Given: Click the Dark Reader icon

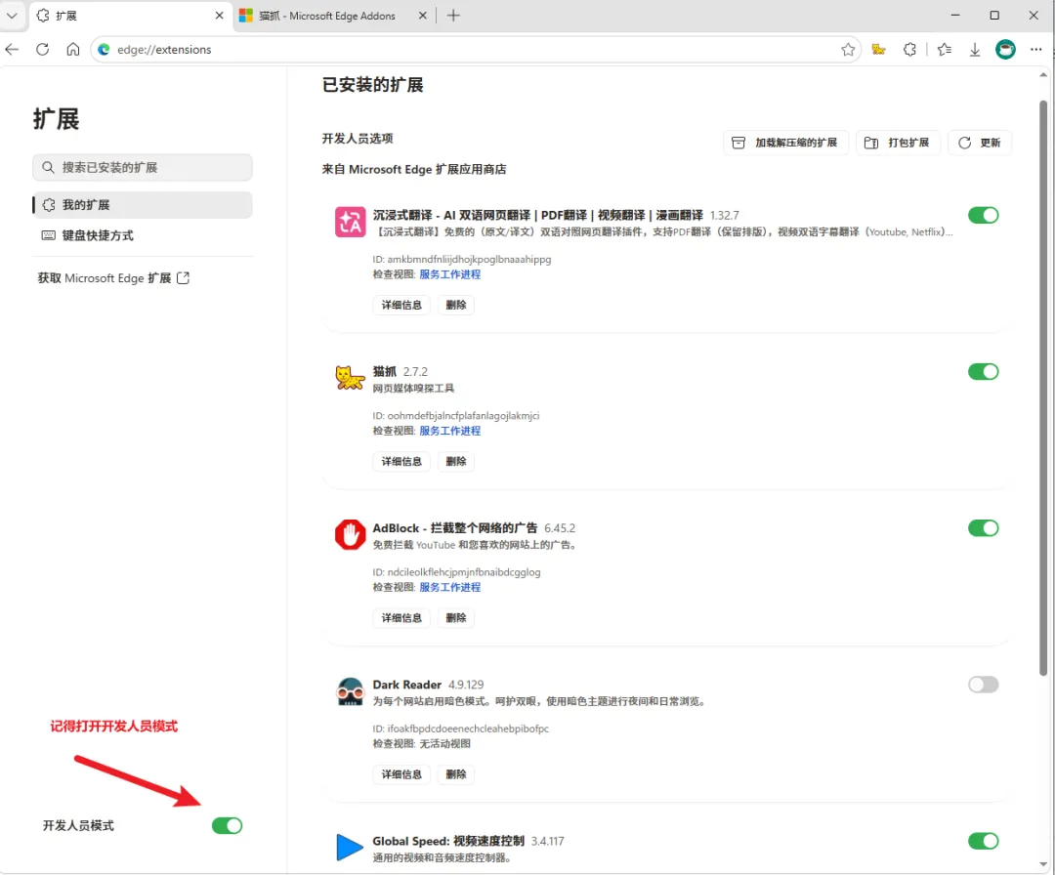Looking at the screenshot, I should coord(350,691).
